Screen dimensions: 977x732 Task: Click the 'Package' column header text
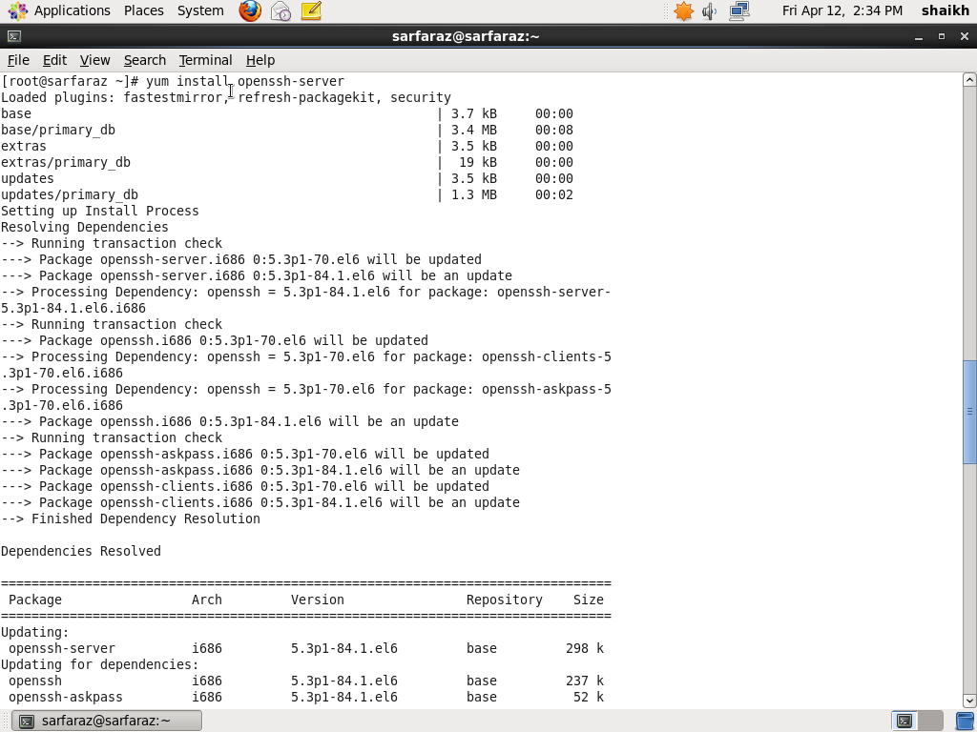[35, 600]
